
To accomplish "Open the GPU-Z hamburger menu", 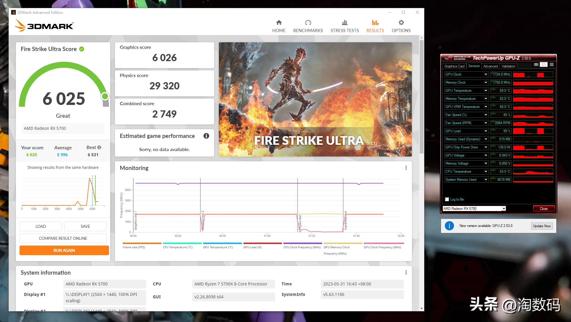I will coord(551,65).
